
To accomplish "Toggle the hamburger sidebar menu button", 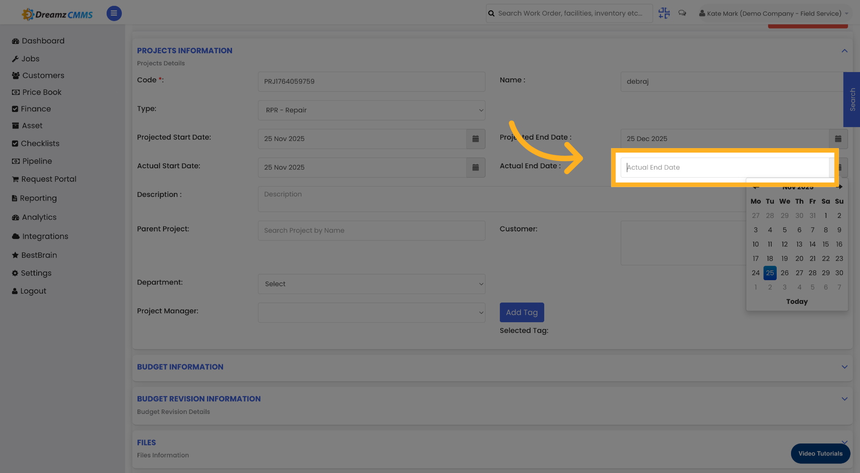I will 114,13.
